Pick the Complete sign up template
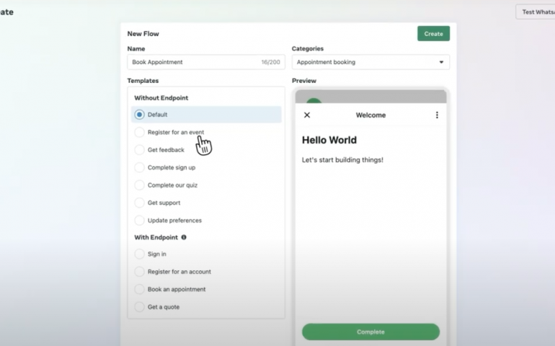This screenshot has height=346, width=555. 140,167
